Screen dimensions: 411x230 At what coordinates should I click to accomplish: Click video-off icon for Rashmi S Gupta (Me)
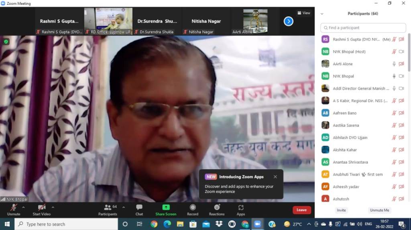pos(401,39)
